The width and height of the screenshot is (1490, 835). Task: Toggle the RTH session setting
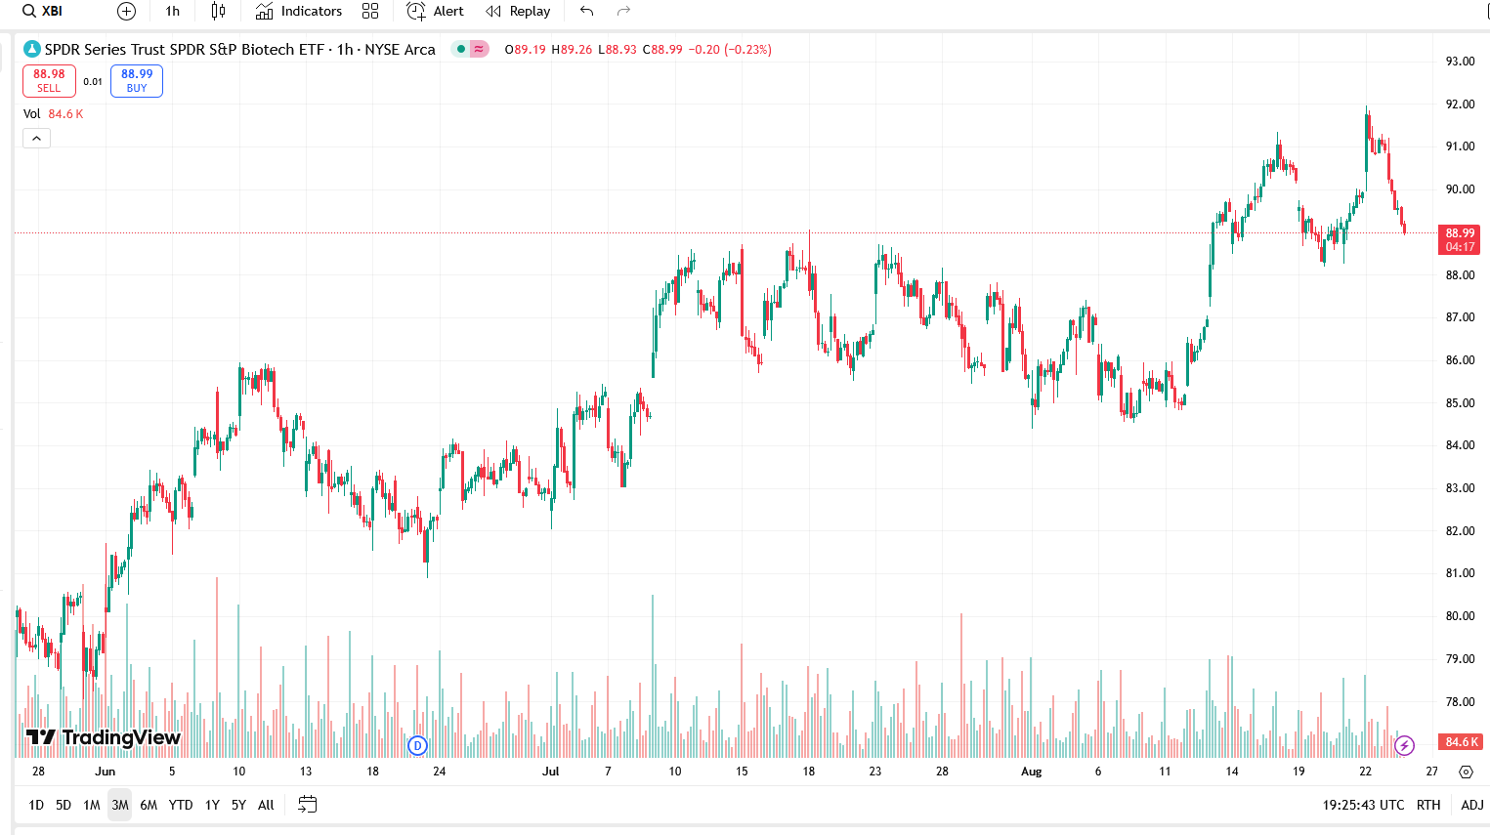pyautogui.click(x=1428, y=805)
